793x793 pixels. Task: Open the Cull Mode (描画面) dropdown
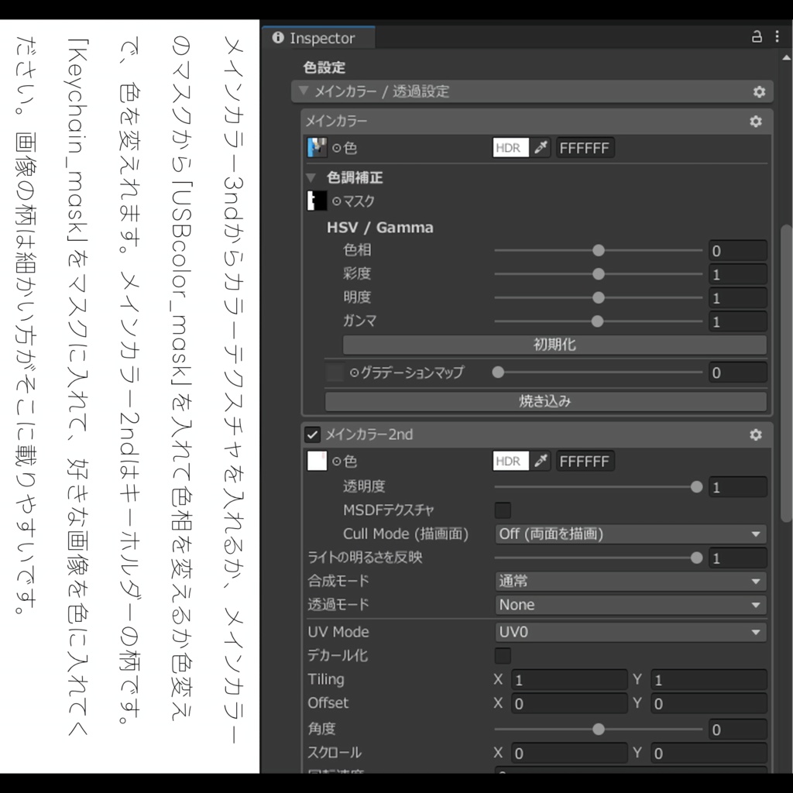[x=630, y=534]
